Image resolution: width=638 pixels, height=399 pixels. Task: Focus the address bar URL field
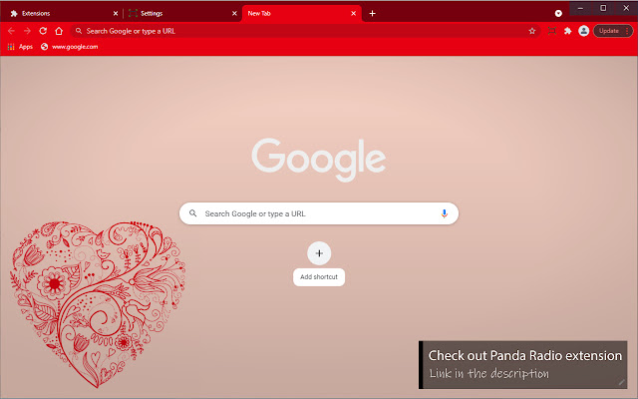coord(305,31)
